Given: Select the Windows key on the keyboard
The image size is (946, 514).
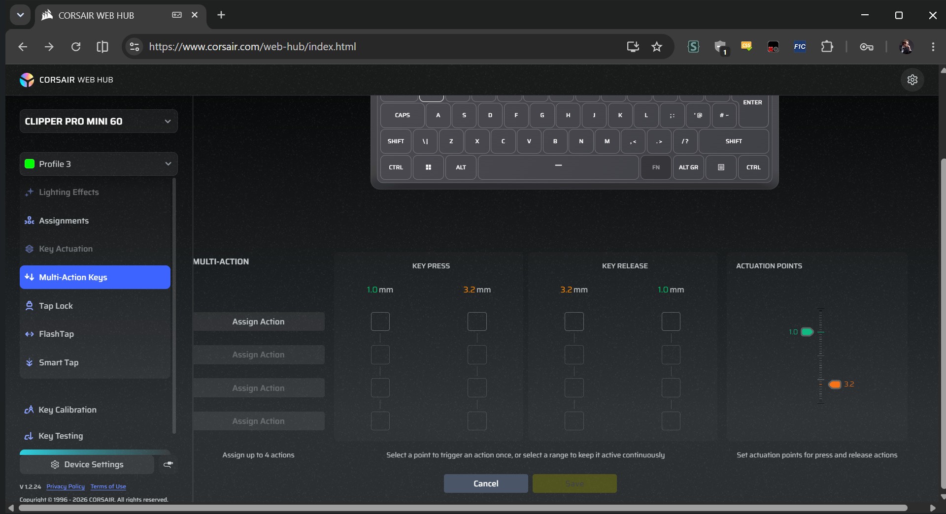Looking at the screenshot, I should click(428, 167).
